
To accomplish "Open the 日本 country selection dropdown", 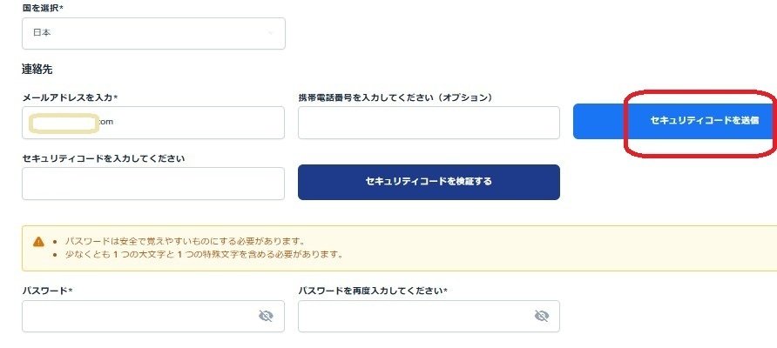I will (x=153, y=34).
